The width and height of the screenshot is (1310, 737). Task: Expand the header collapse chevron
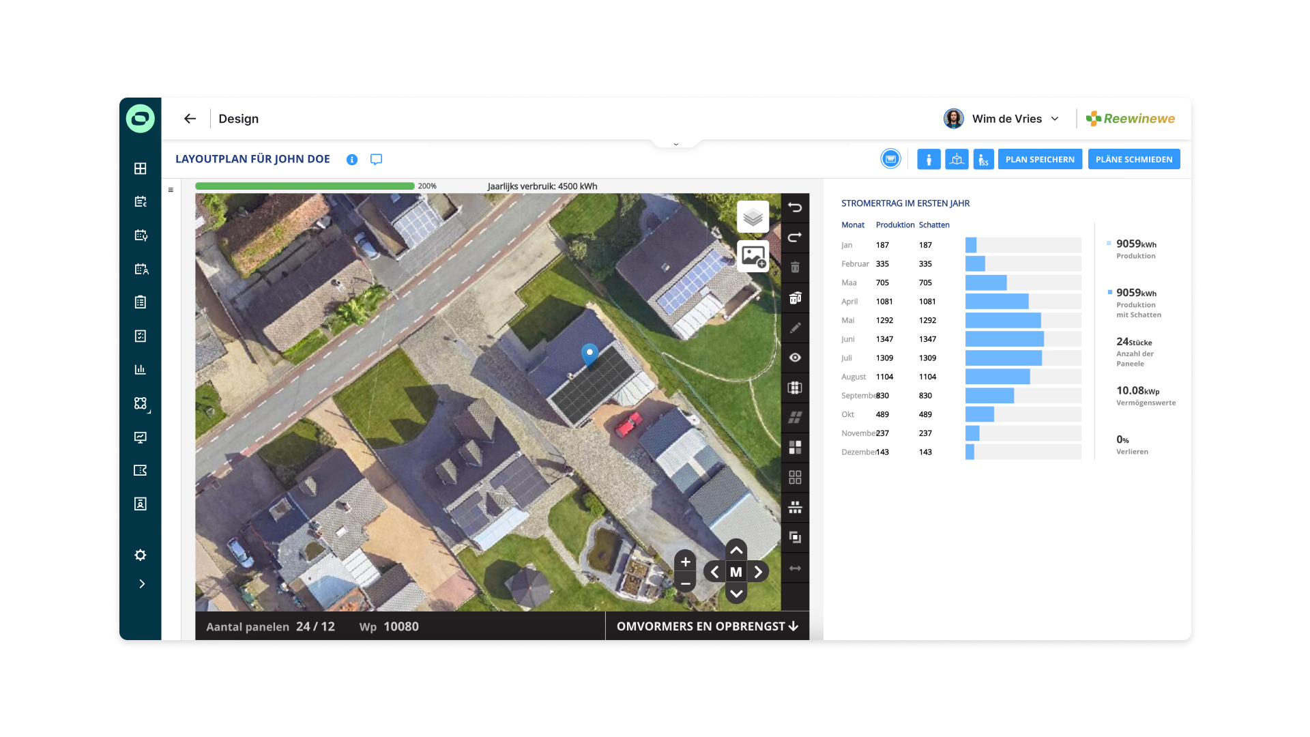coord(676,144)
